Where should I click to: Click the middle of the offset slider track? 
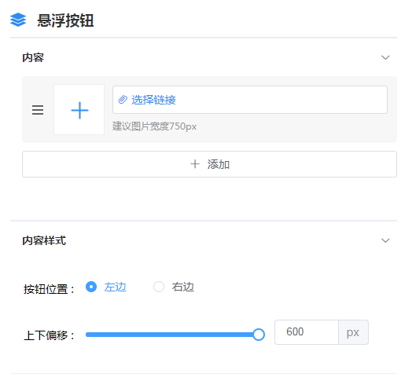[172, 335]
